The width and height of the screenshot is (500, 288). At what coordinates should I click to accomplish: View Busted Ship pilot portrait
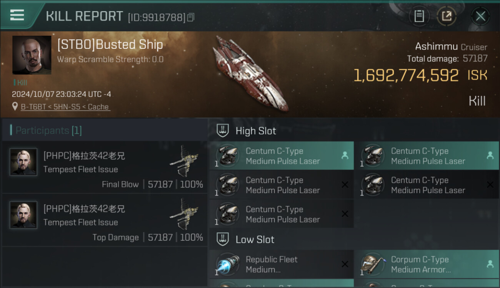tap(32, 55)
